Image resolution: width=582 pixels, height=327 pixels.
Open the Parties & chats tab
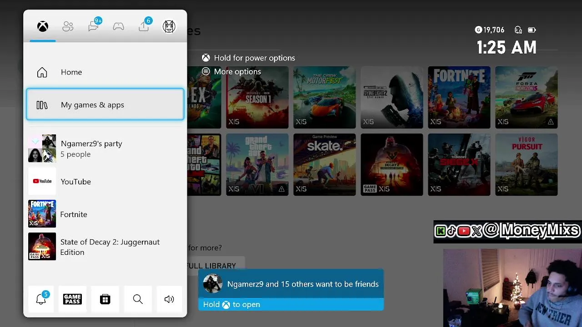[94, 26]
